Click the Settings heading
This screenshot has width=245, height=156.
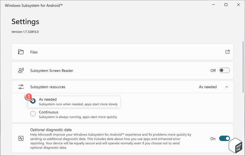pyautogui.click(x=25, y=22)
